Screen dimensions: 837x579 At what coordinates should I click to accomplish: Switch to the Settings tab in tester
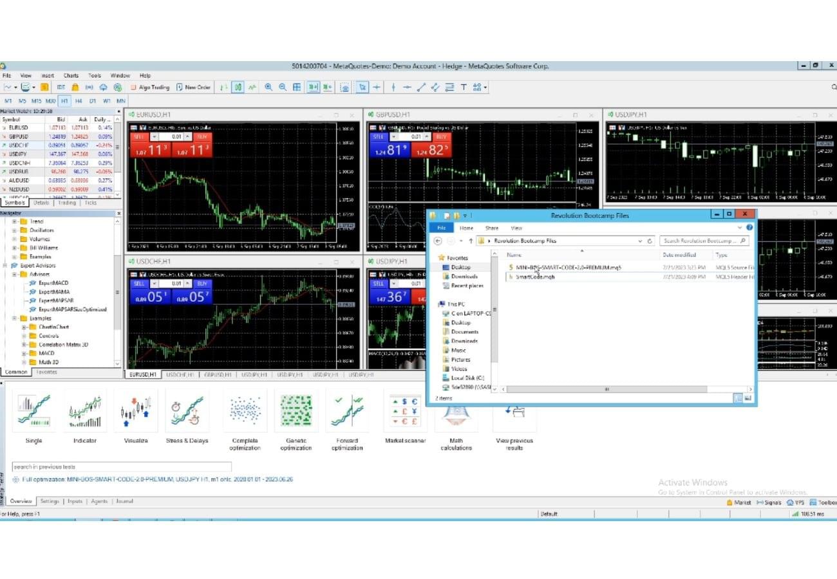tap(50, 501)
